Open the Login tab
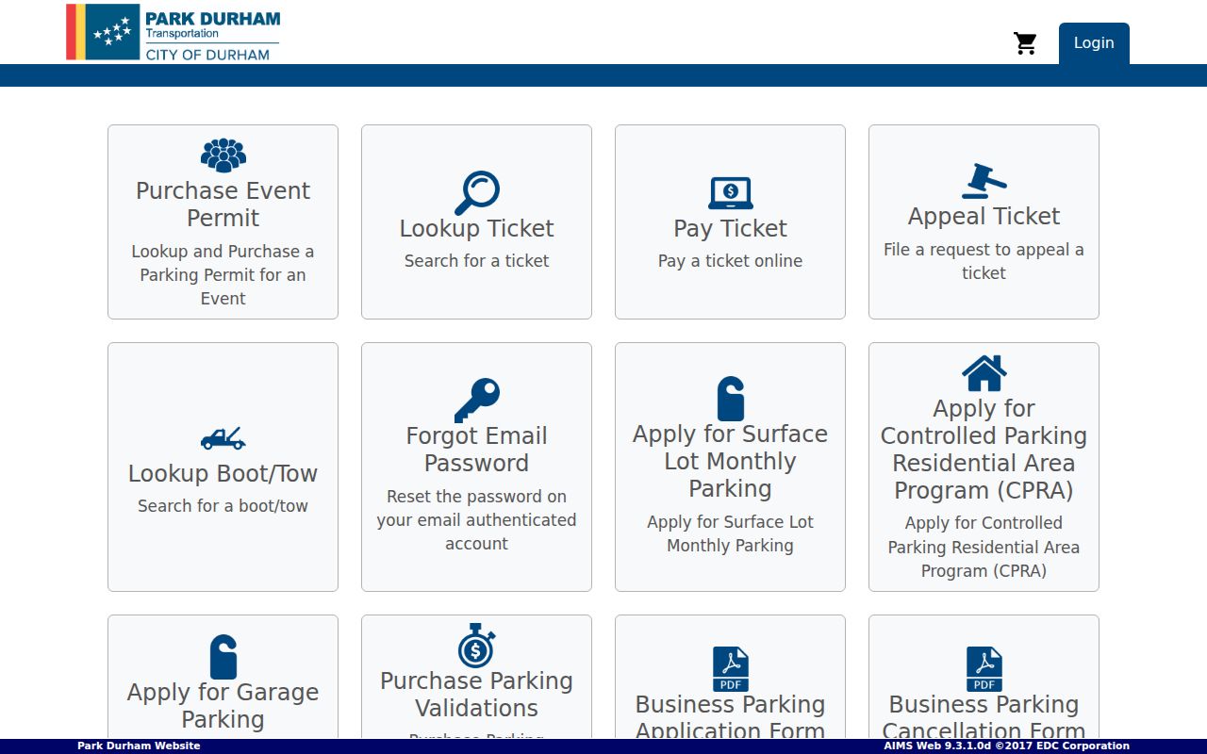 coord(1094,43)
